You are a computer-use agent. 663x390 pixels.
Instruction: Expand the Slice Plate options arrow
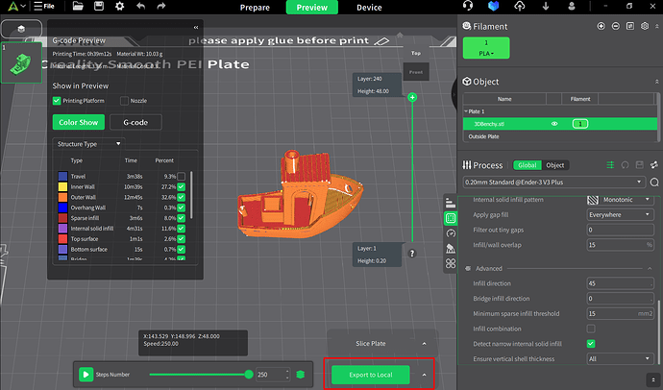click(424, 344)
